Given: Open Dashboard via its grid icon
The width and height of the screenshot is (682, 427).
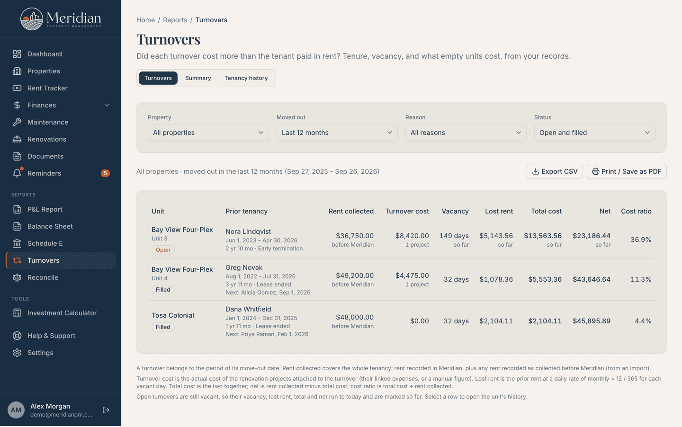Looking at the screenshot, I should coord(17,54).
